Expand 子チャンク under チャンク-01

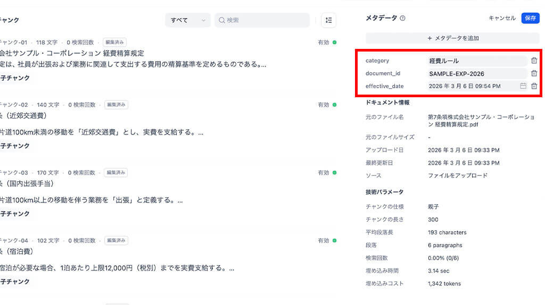click(15, 78)
